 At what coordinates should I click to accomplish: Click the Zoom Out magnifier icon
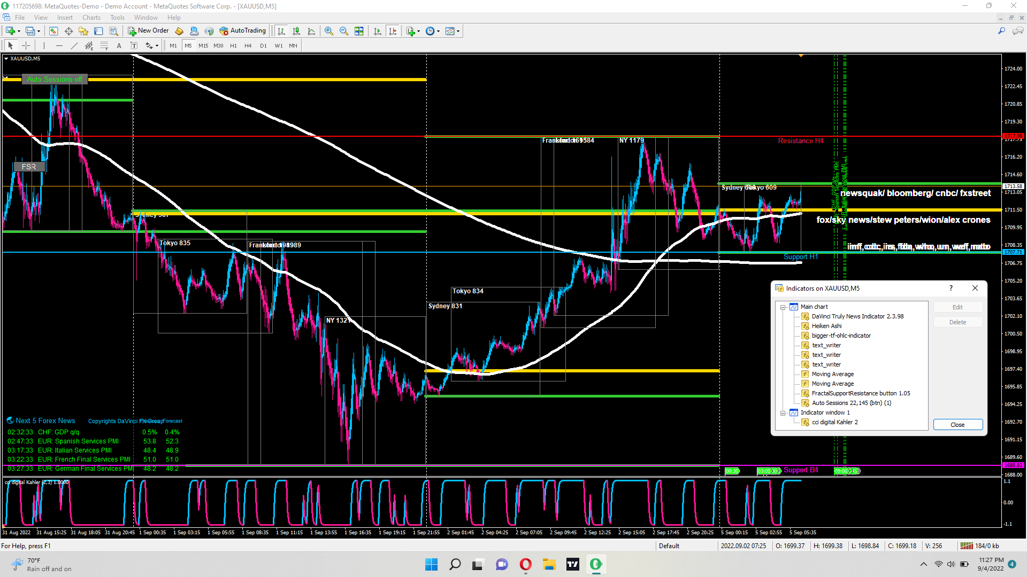(343, 31)
